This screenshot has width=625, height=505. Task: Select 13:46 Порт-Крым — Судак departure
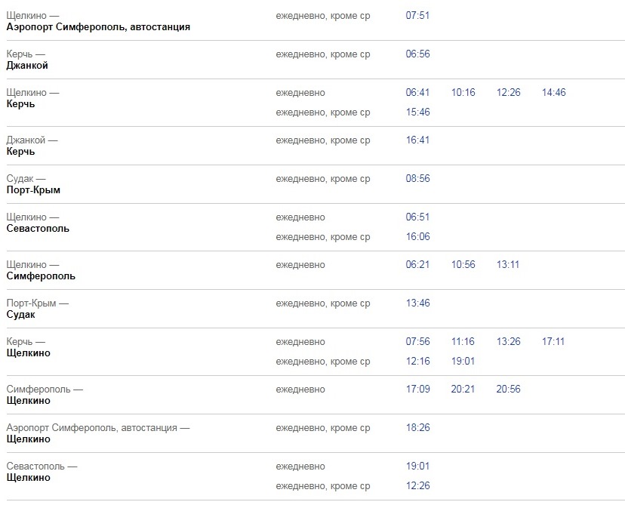[x=417, y=303]
